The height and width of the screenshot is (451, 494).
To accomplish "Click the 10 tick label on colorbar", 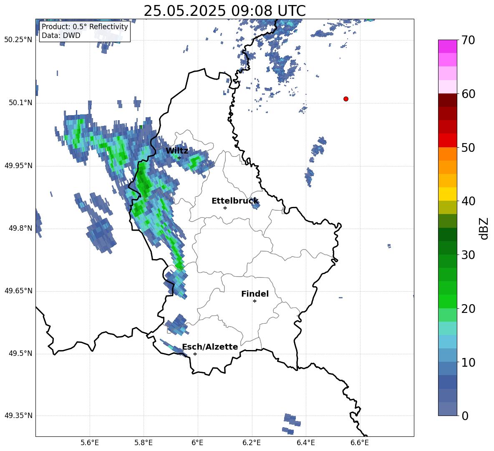I will pyautogui.click(x=468, y=362).
